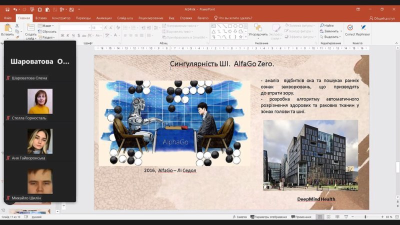Click the ribbon display options icon
Screen dimensions: 400x225
[358, 9]
